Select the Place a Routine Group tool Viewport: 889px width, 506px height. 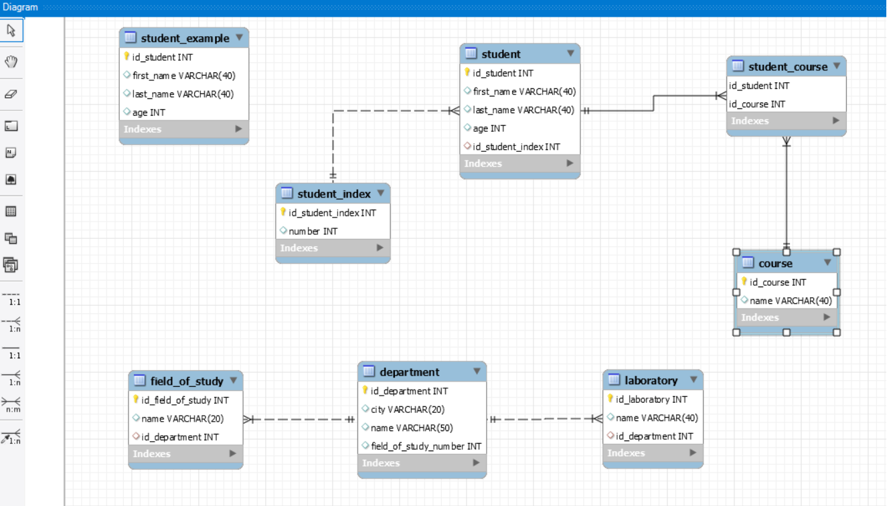tap(11, 265)
